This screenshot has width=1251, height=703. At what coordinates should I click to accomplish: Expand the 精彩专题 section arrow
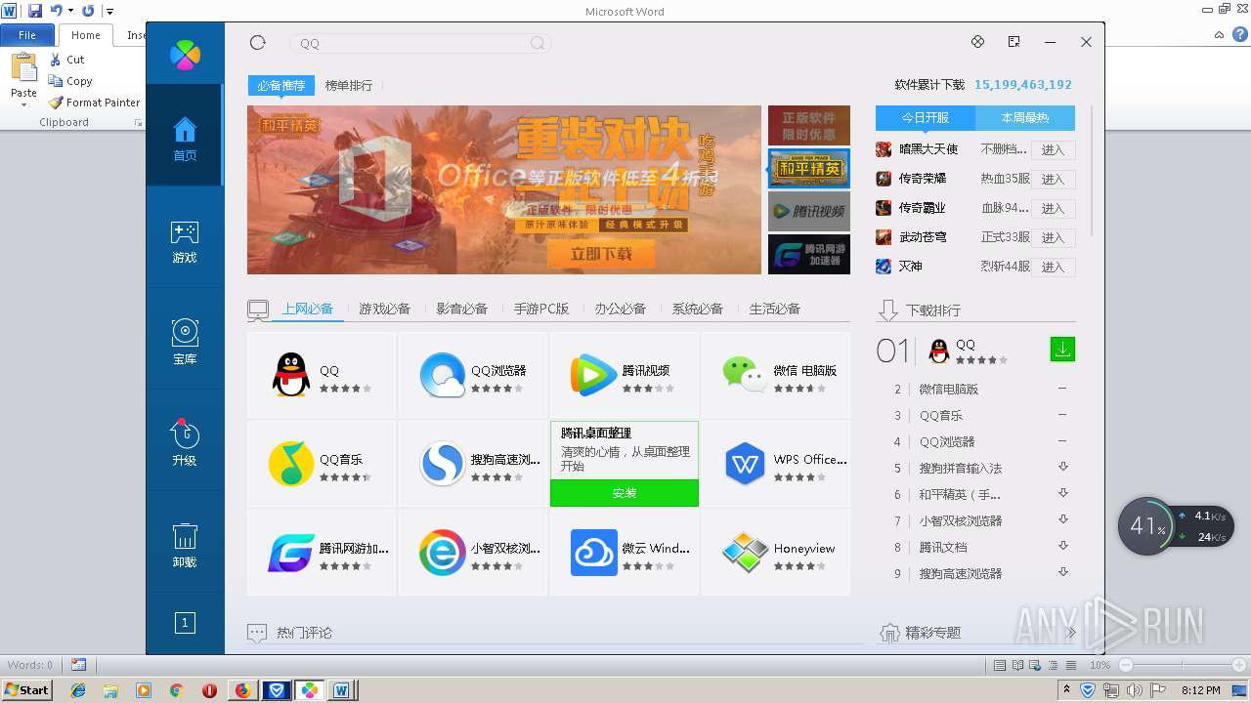(x=1071, y=633)
